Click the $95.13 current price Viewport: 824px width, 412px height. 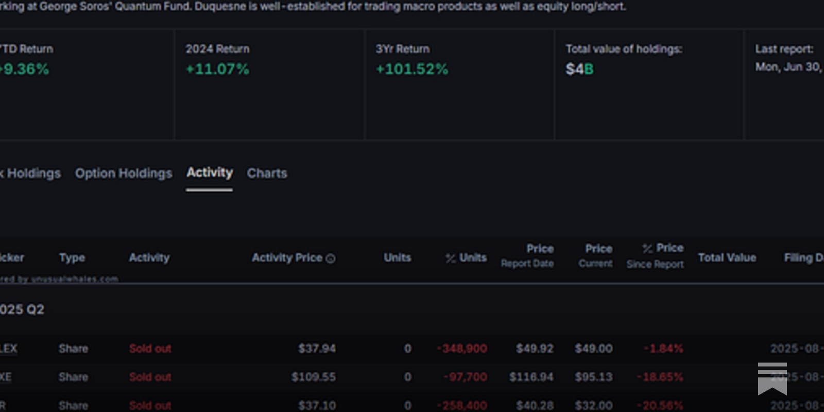pyautogui.click(x=593, y=377)
